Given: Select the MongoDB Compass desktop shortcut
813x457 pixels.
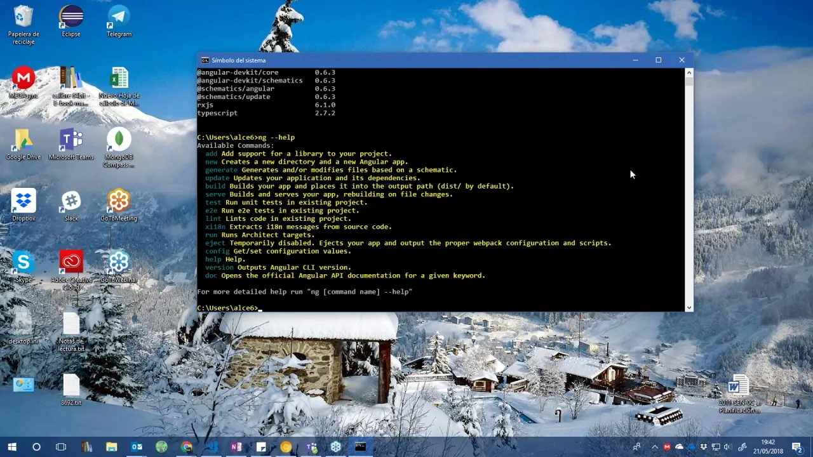Looking at the screenshot, I should (119, 148).
